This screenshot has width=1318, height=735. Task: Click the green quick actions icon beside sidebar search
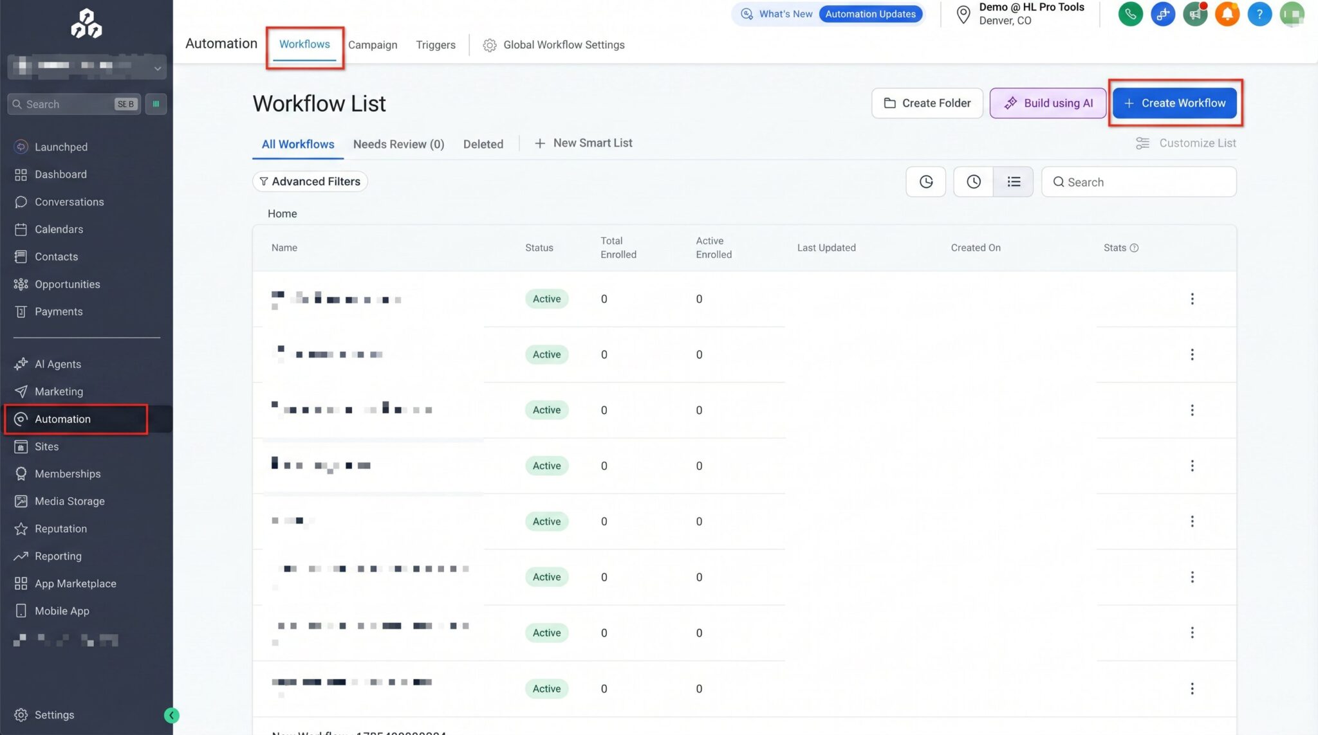click(x=156, y=104)
